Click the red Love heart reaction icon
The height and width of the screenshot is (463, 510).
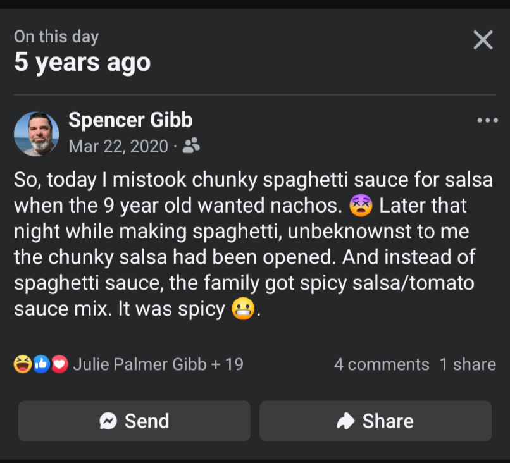(59, 364)
